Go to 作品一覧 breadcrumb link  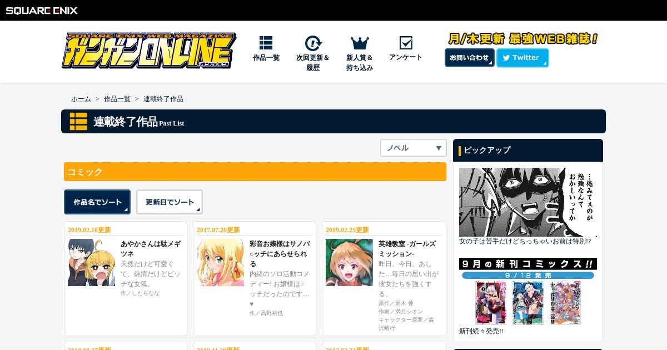117,99
